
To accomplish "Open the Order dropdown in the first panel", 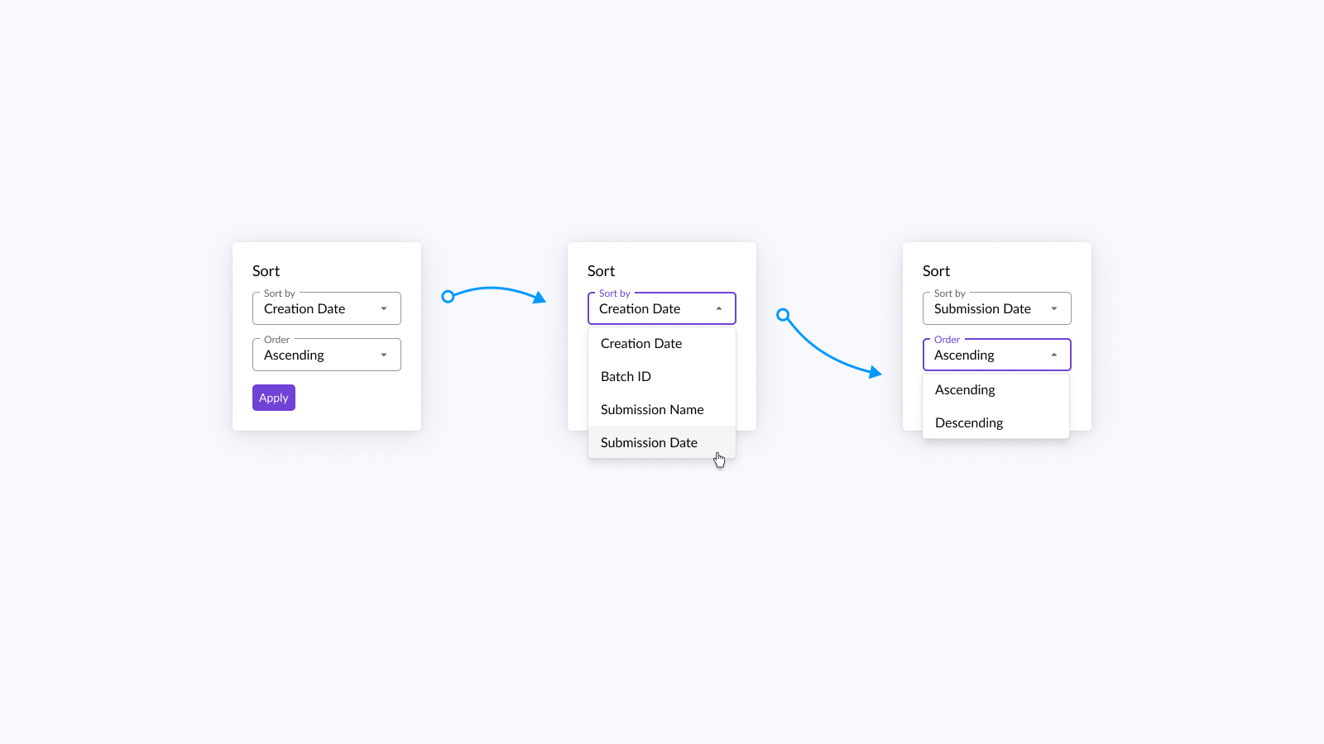I will pos(326,354).
